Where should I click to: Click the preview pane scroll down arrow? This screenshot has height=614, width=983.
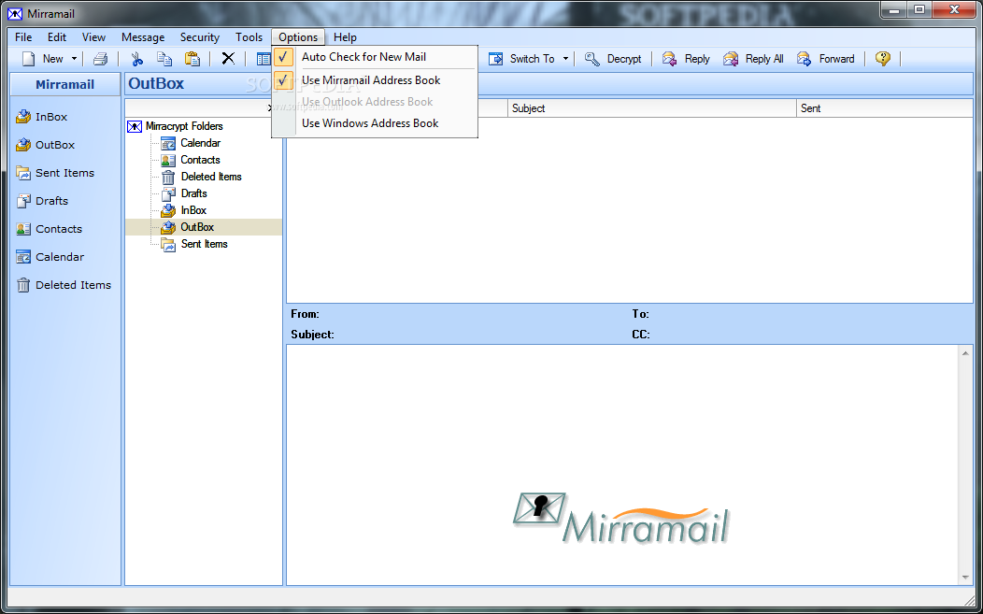coord(965,577)
